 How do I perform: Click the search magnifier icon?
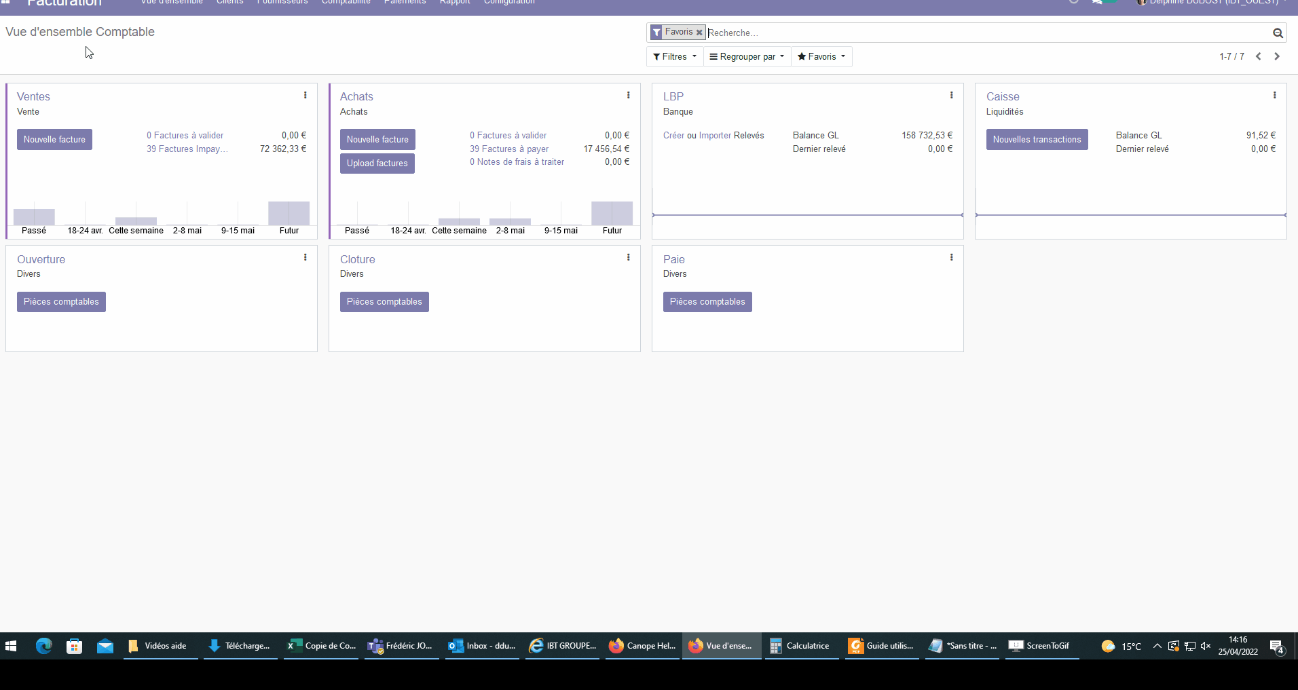[x=1278, y=33]
